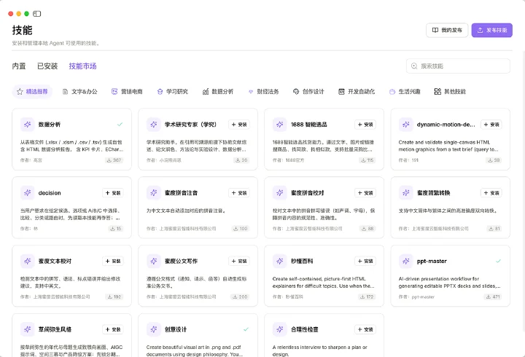Click the 蜜度简繁转换 skill icon
Viewport: 525px width, 357px height.
(x=406, y=193)
